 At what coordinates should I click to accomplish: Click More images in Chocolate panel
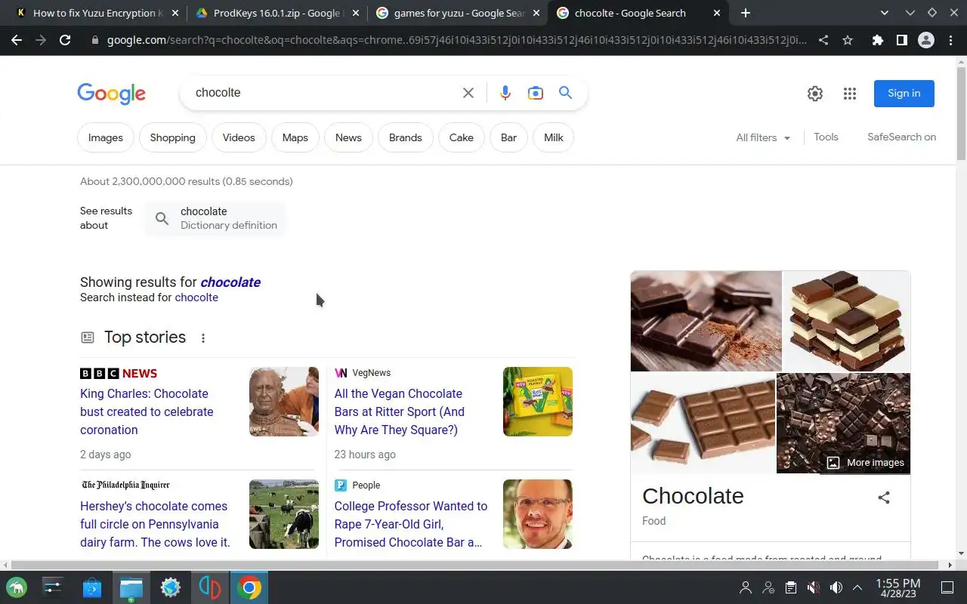[866, 463]
